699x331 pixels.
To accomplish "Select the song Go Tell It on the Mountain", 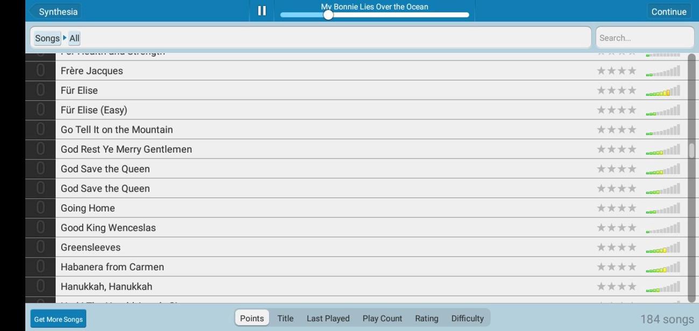I will click(116, 129).
